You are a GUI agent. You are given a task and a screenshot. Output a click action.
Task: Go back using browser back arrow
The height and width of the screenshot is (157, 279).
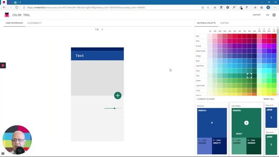4,7
